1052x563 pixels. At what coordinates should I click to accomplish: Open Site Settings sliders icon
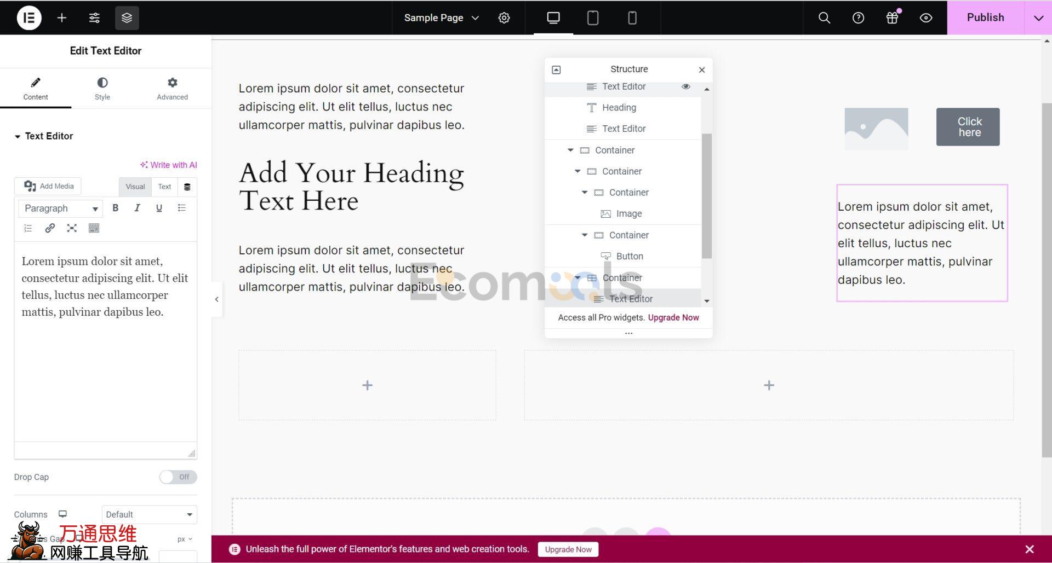coord(94,18)
